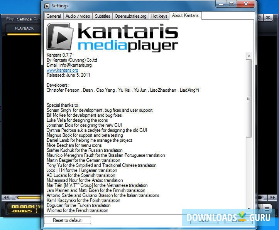Image resolution: width=279 pixels, height=230 pixels.
Task: Click the 'By Kantaris (Guiyang) Co.ltd' line
Action: [x=72, y=60]
